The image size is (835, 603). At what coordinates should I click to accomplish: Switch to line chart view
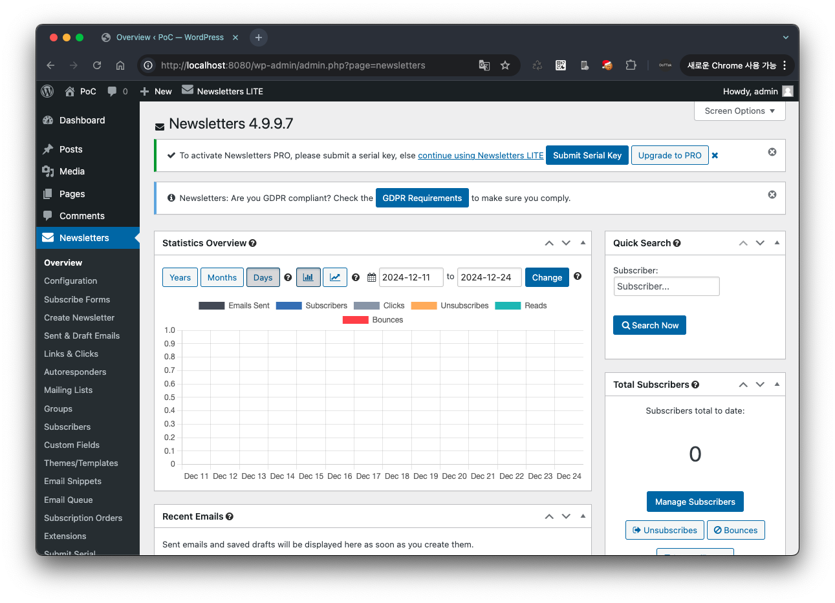click(335, 277)
